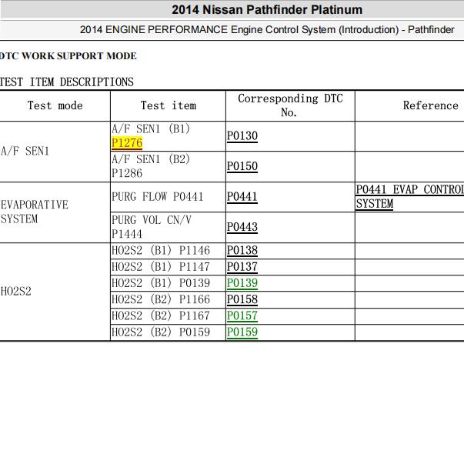The width and height of the screenshot is (464, 464).
Task: Select the 'PURG VOL CN/V P1444' cell
Action: point(168,227)
